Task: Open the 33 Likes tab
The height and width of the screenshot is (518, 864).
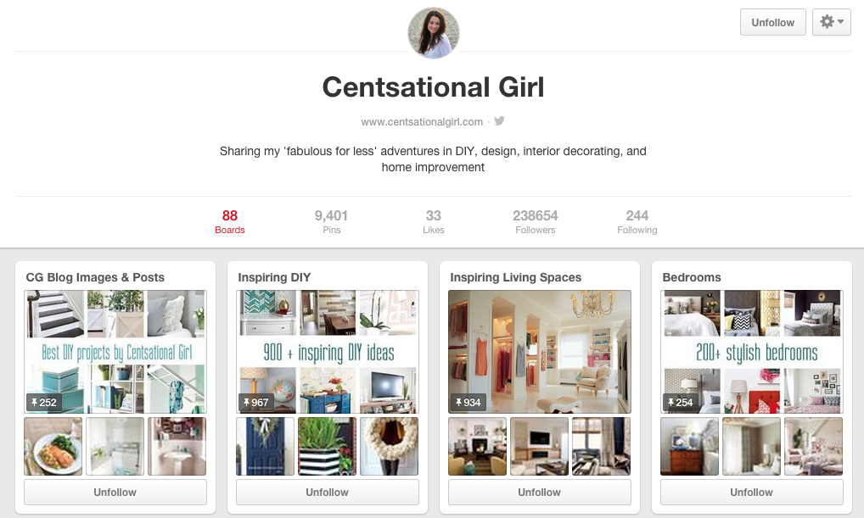Action: pos(434,222)
